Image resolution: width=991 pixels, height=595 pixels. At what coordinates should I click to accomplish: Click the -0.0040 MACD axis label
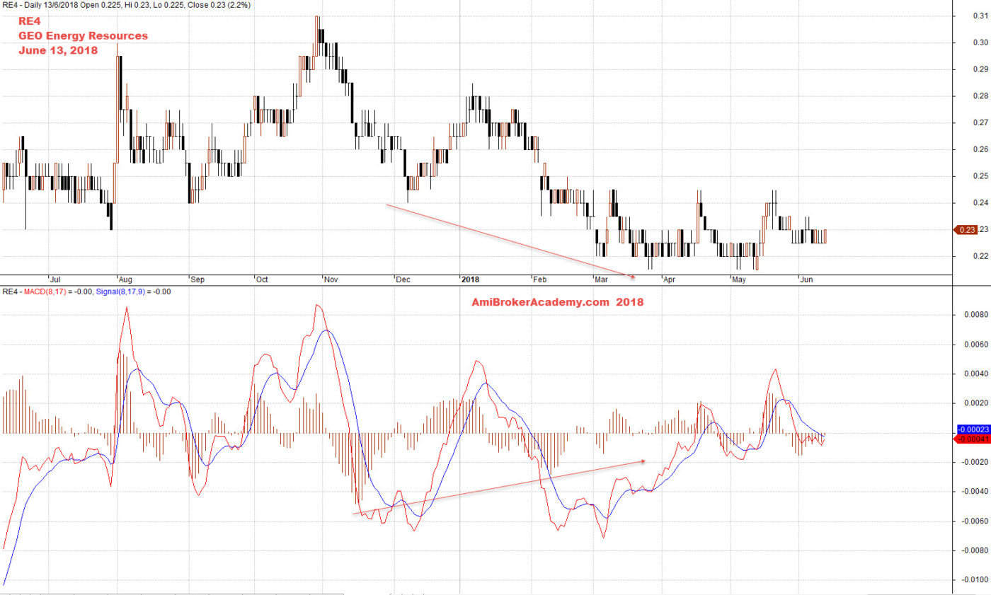tap(973, 491)
